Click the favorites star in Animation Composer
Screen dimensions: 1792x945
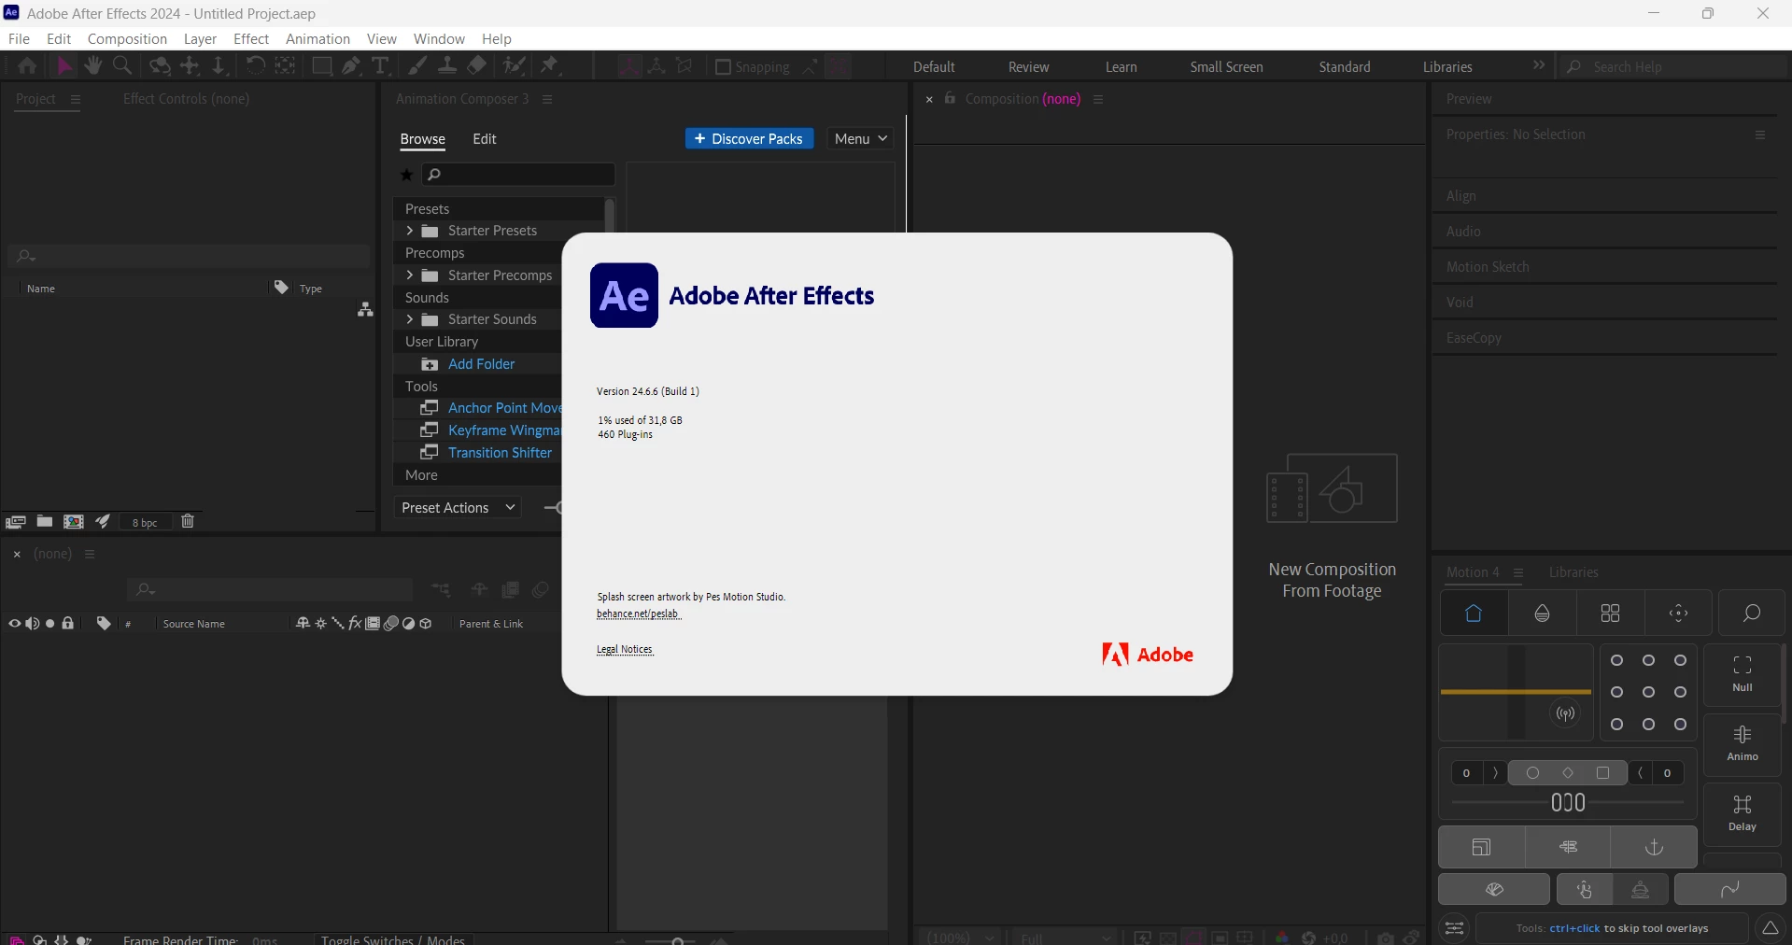406,175
